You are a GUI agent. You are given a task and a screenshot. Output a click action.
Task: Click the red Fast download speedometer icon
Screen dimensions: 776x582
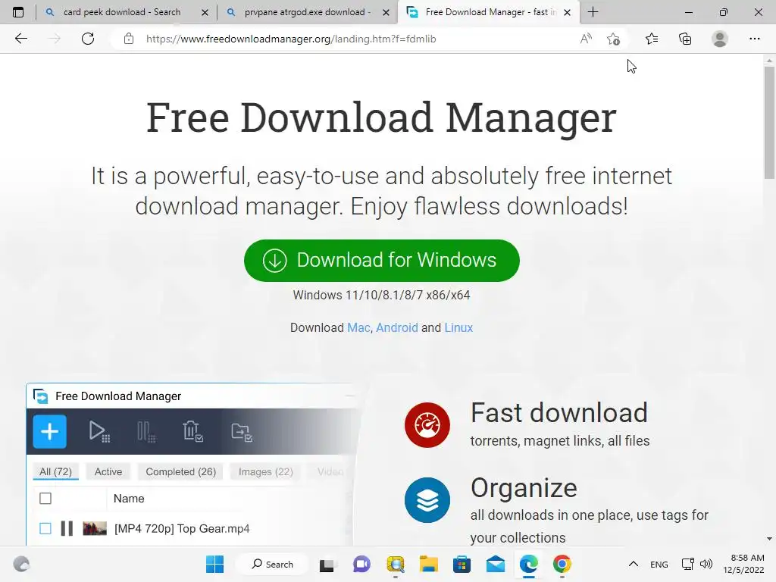coord(427,425)
